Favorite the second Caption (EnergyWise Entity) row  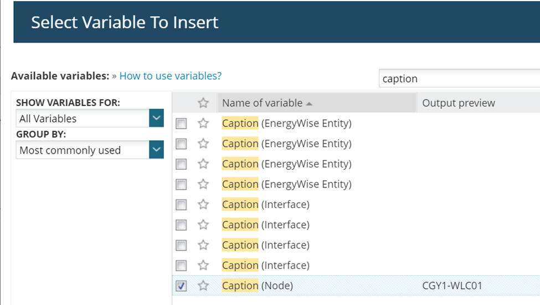point(203,144)
